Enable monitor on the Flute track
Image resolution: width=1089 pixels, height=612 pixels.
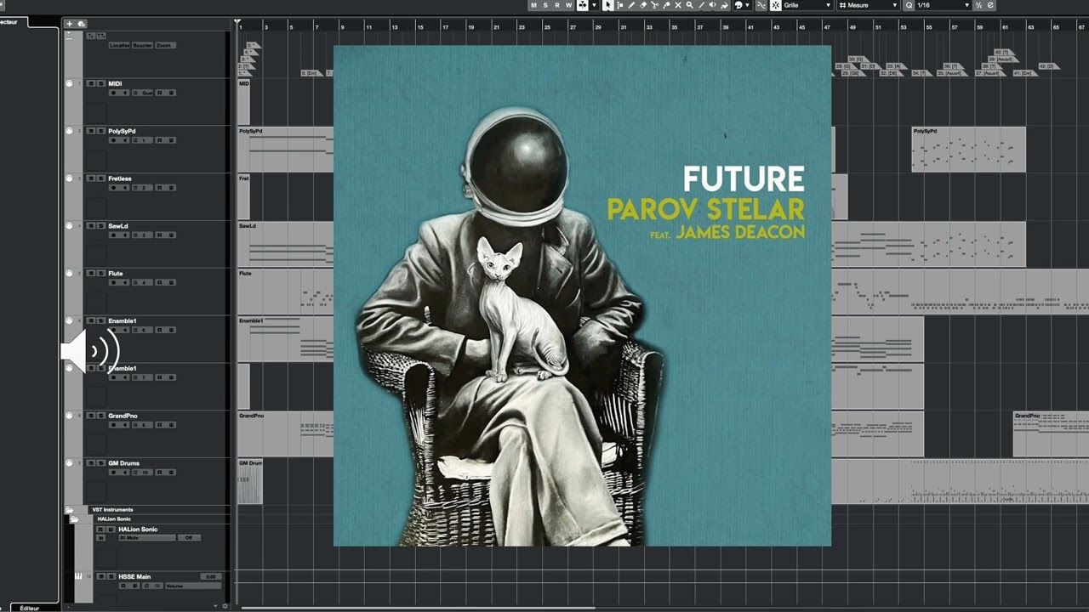125,282
